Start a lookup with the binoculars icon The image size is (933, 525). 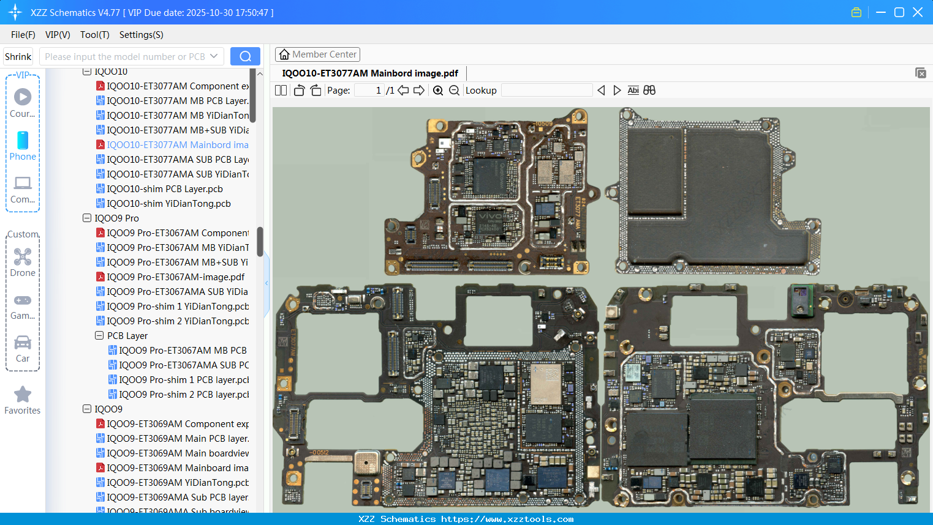point(649,90)
